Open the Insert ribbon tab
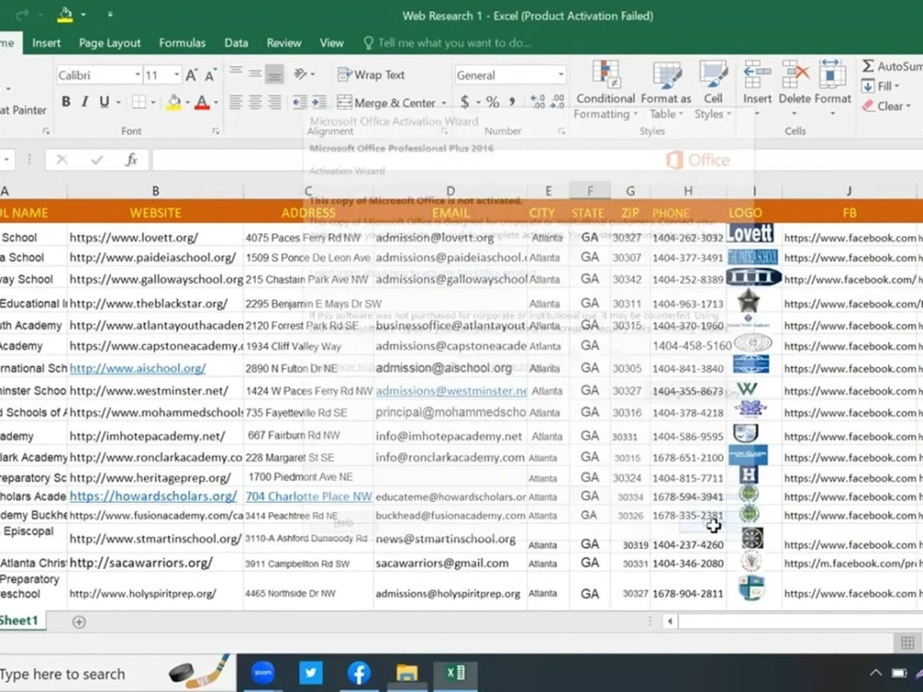Image resolution: width=923 pixels, height=692 pixels. pos(46,43)
